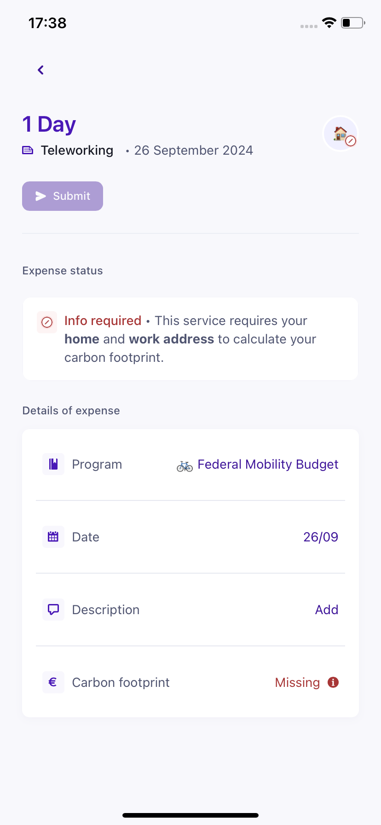Tap the battery indicator in status bar

[352, 23]
